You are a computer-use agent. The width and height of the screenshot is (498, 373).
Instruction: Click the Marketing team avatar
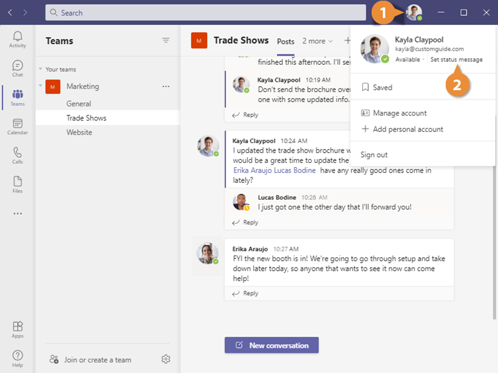point(53,87)
